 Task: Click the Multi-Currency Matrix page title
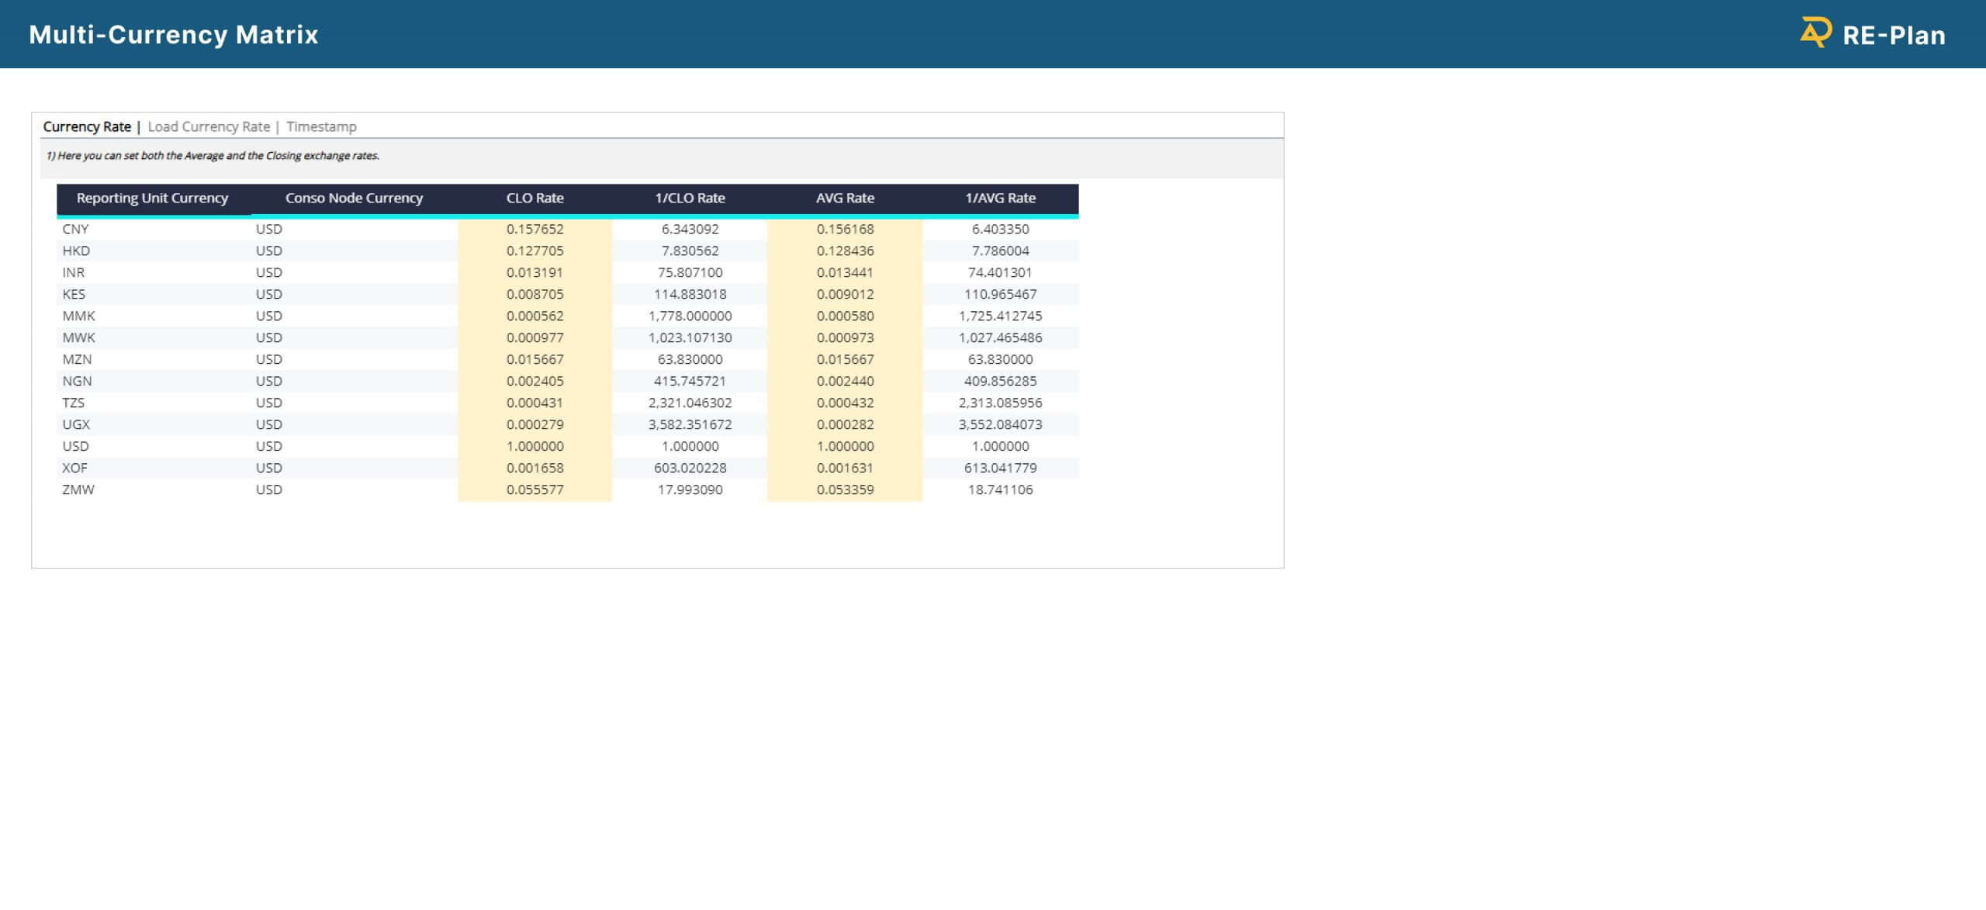pyautogui.click(x=174, y=34)
